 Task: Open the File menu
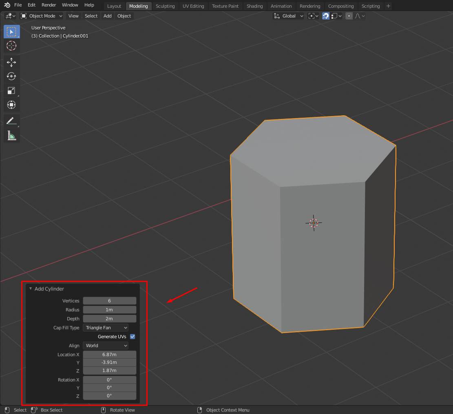pos(18,5)
